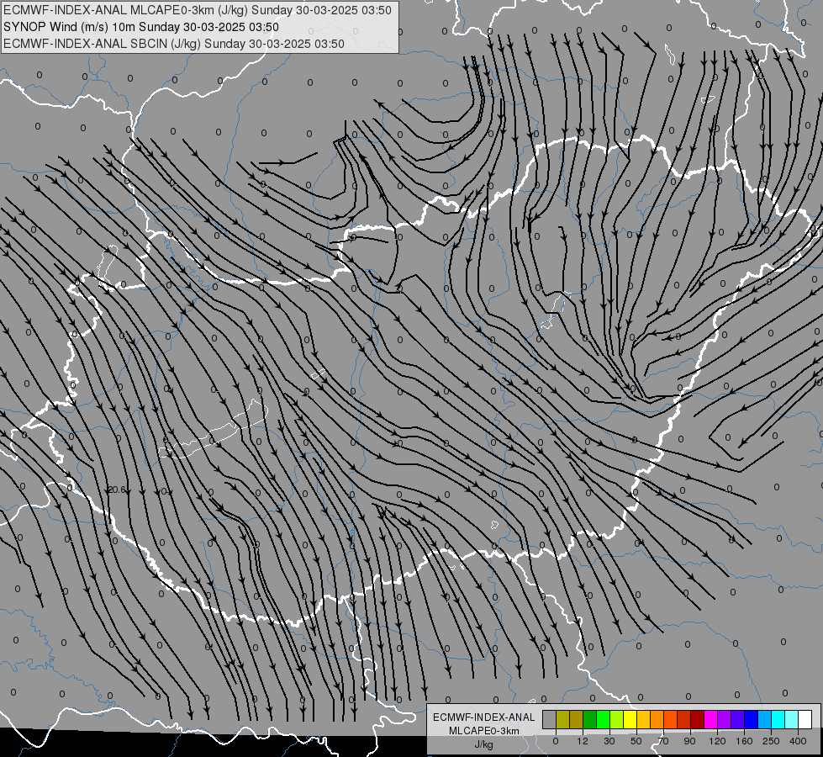Click the legend value 400
This screenshot has width=823, height=757.
pos(798,741)
